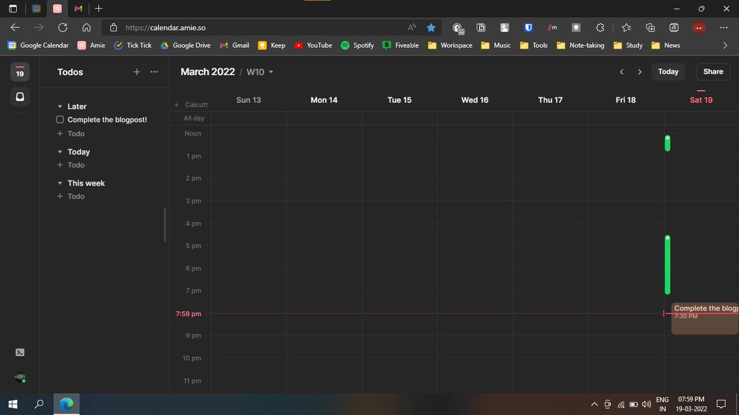Click the favorites star in address bar
The width and height of the screenshot is (739, 415).
click(x=431, y=28)
